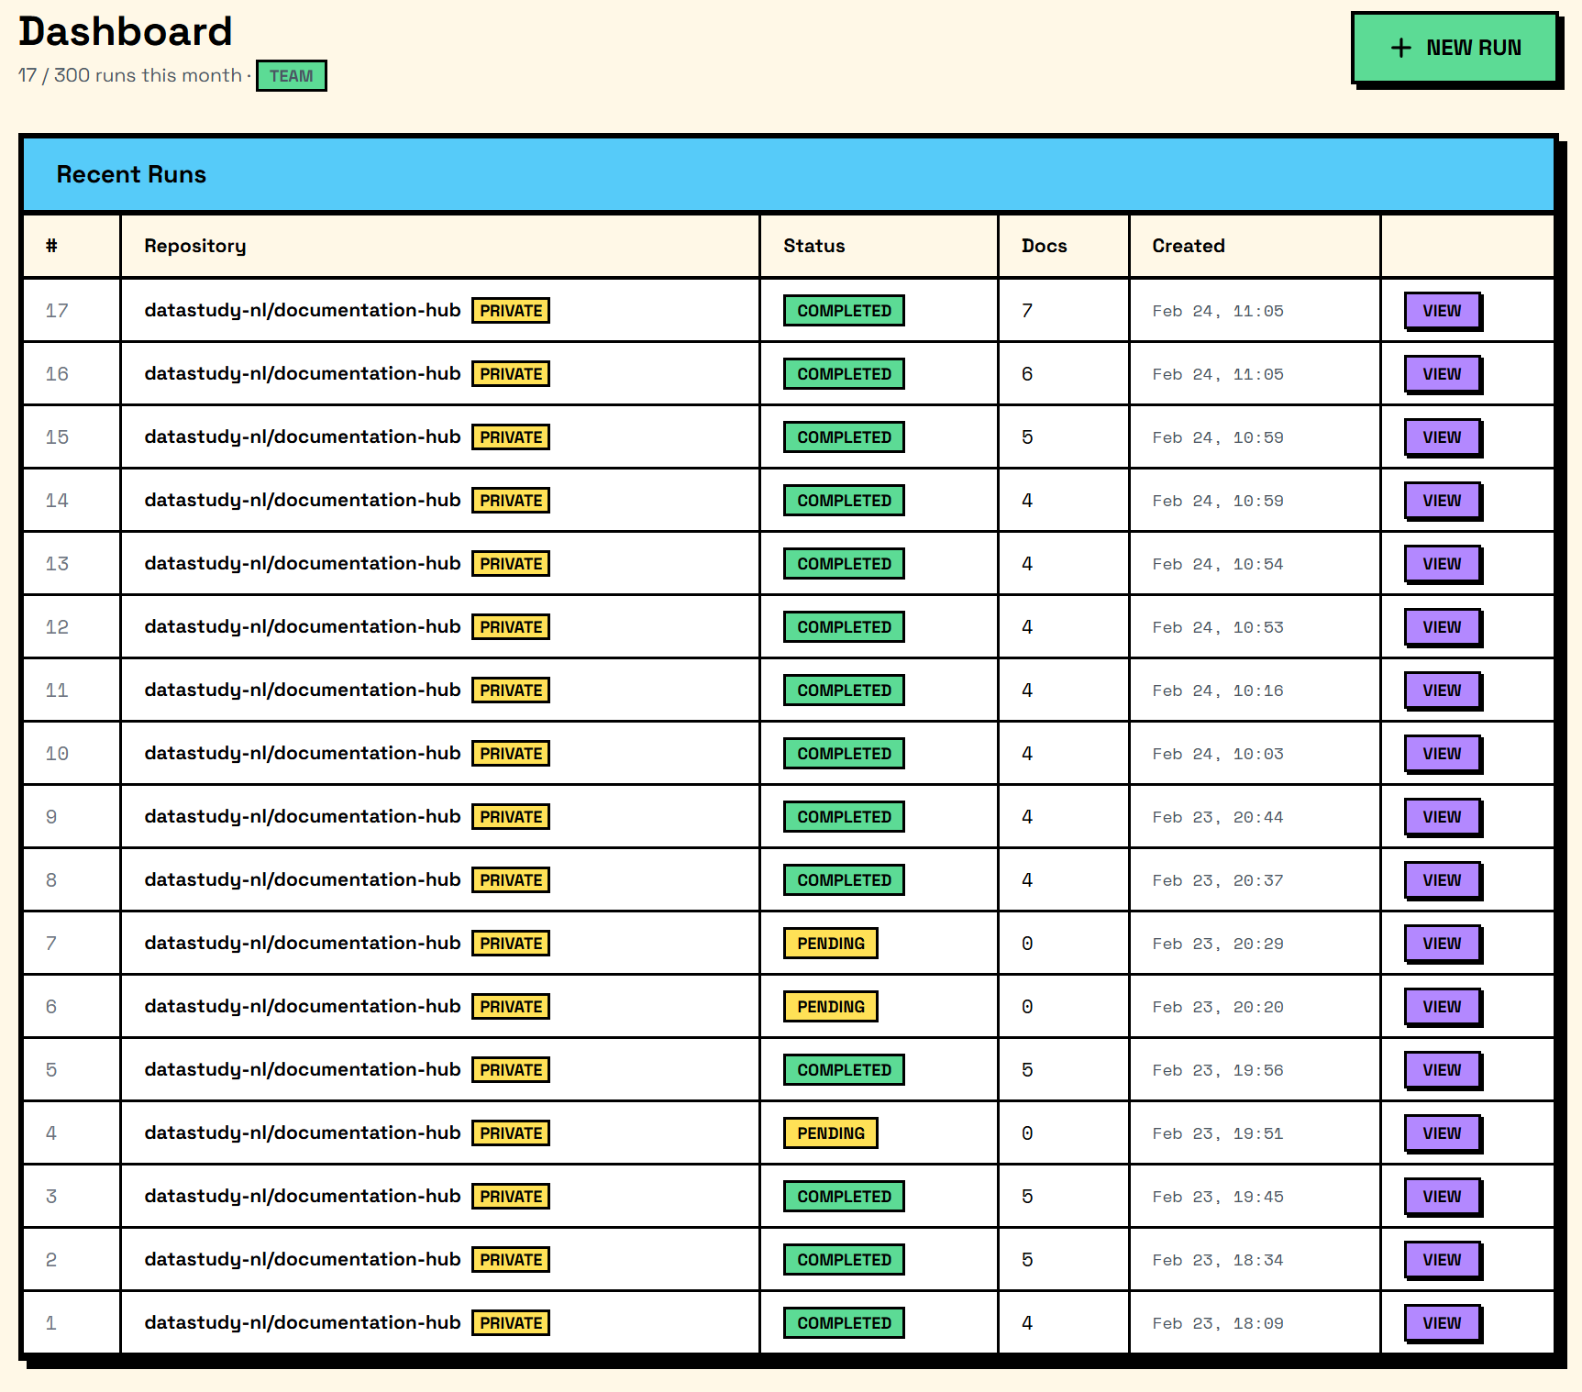This screenshot has width=1582, height=1392.
Task: Sort by the Docs column header
Action: [x=1044, y=246]
